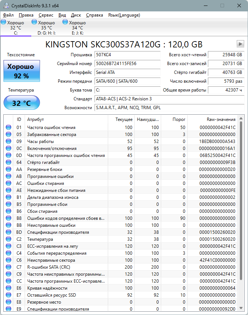The height and width of the screenshot is (315, 248).
Task: Open the Сервис menu
Action: tap(46, 15)
